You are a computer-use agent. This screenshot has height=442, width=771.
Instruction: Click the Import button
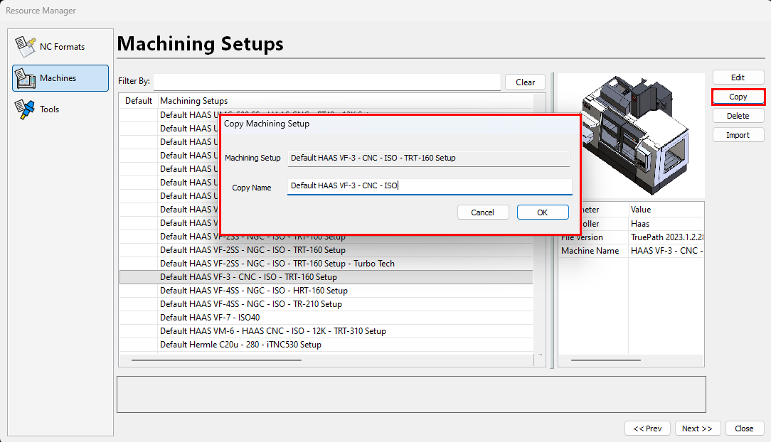tap(738, 135)
